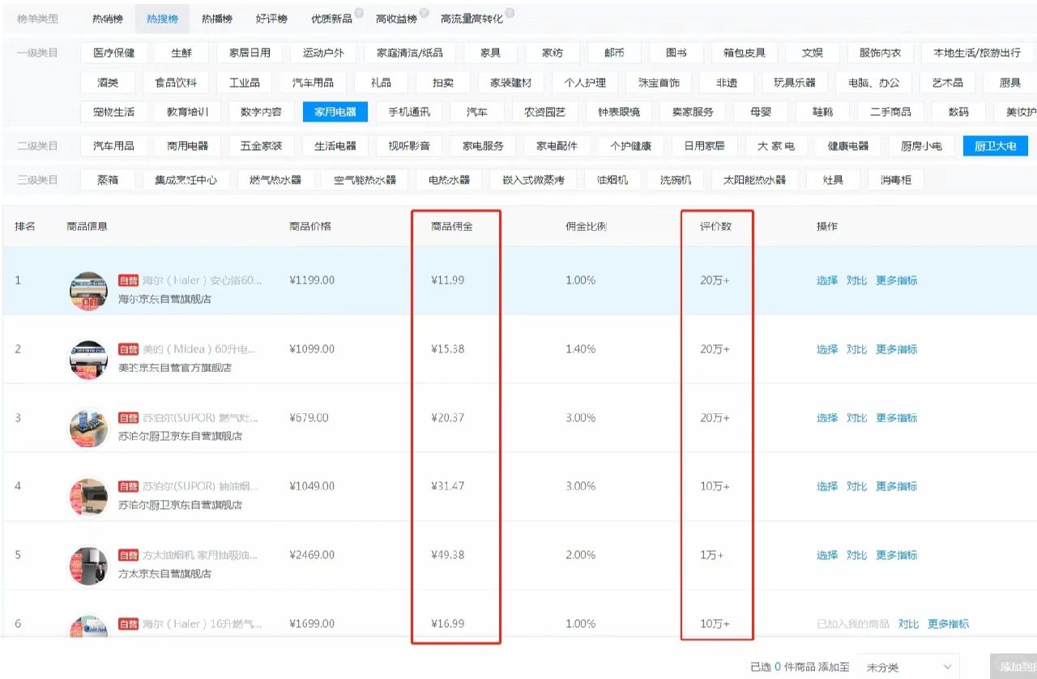The width and height of the screenshot is (1037, 679).
Task: Filter by 燃气热水器 third-level category
Action: point(275,179)
